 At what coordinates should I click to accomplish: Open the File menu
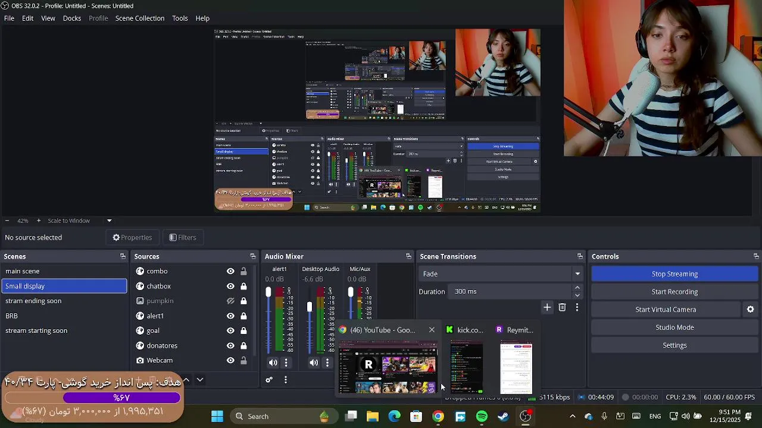click(10, 18)
